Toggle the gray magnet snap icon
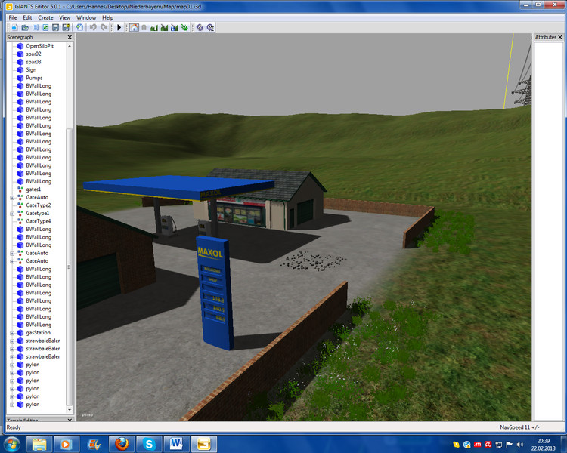The height and width of the screenshot is (453, 567). click(x=144, y=27)
